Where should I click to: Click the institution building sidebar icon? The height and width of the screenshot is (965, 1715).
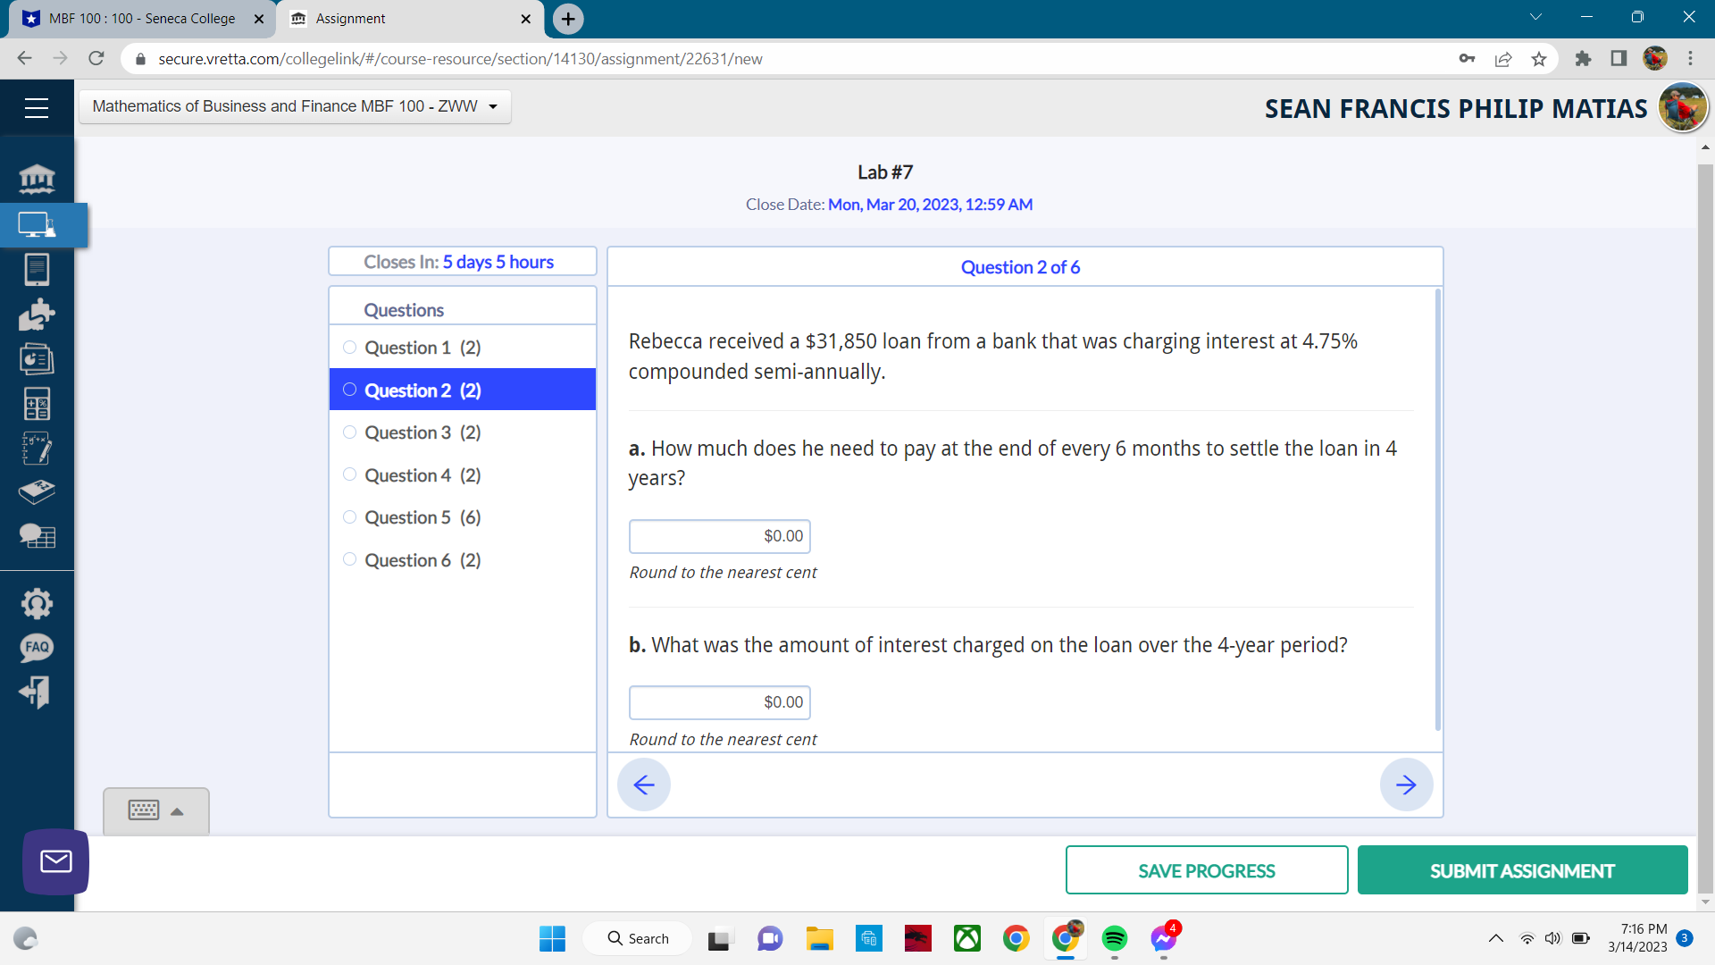(37, 179)
